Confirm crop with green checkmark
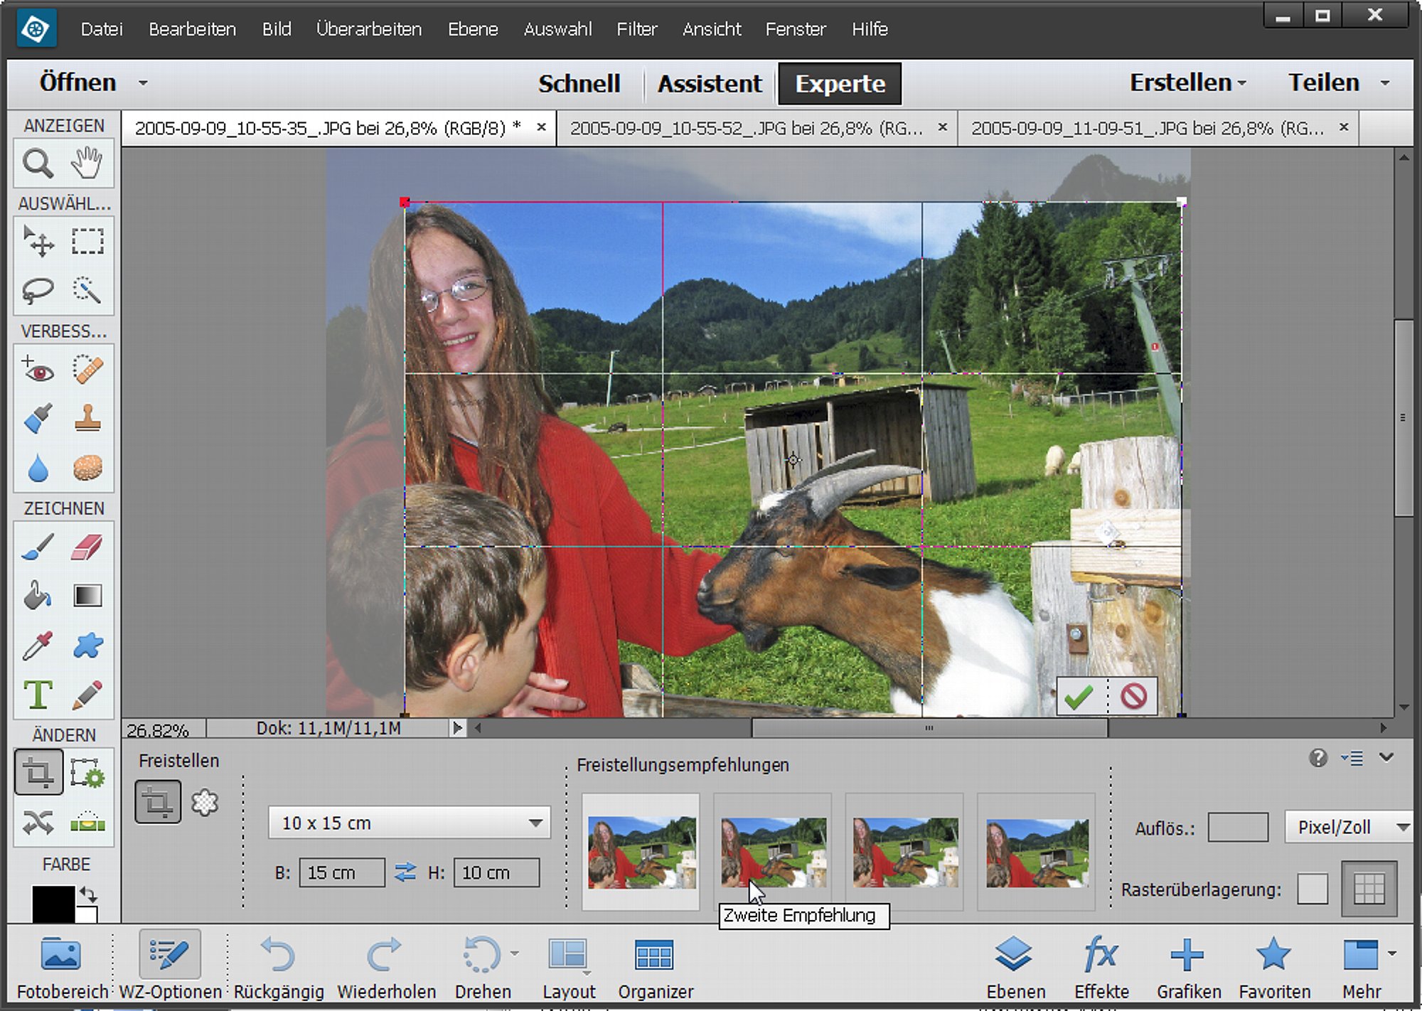The image size is (1422, 1011). 1080,696
